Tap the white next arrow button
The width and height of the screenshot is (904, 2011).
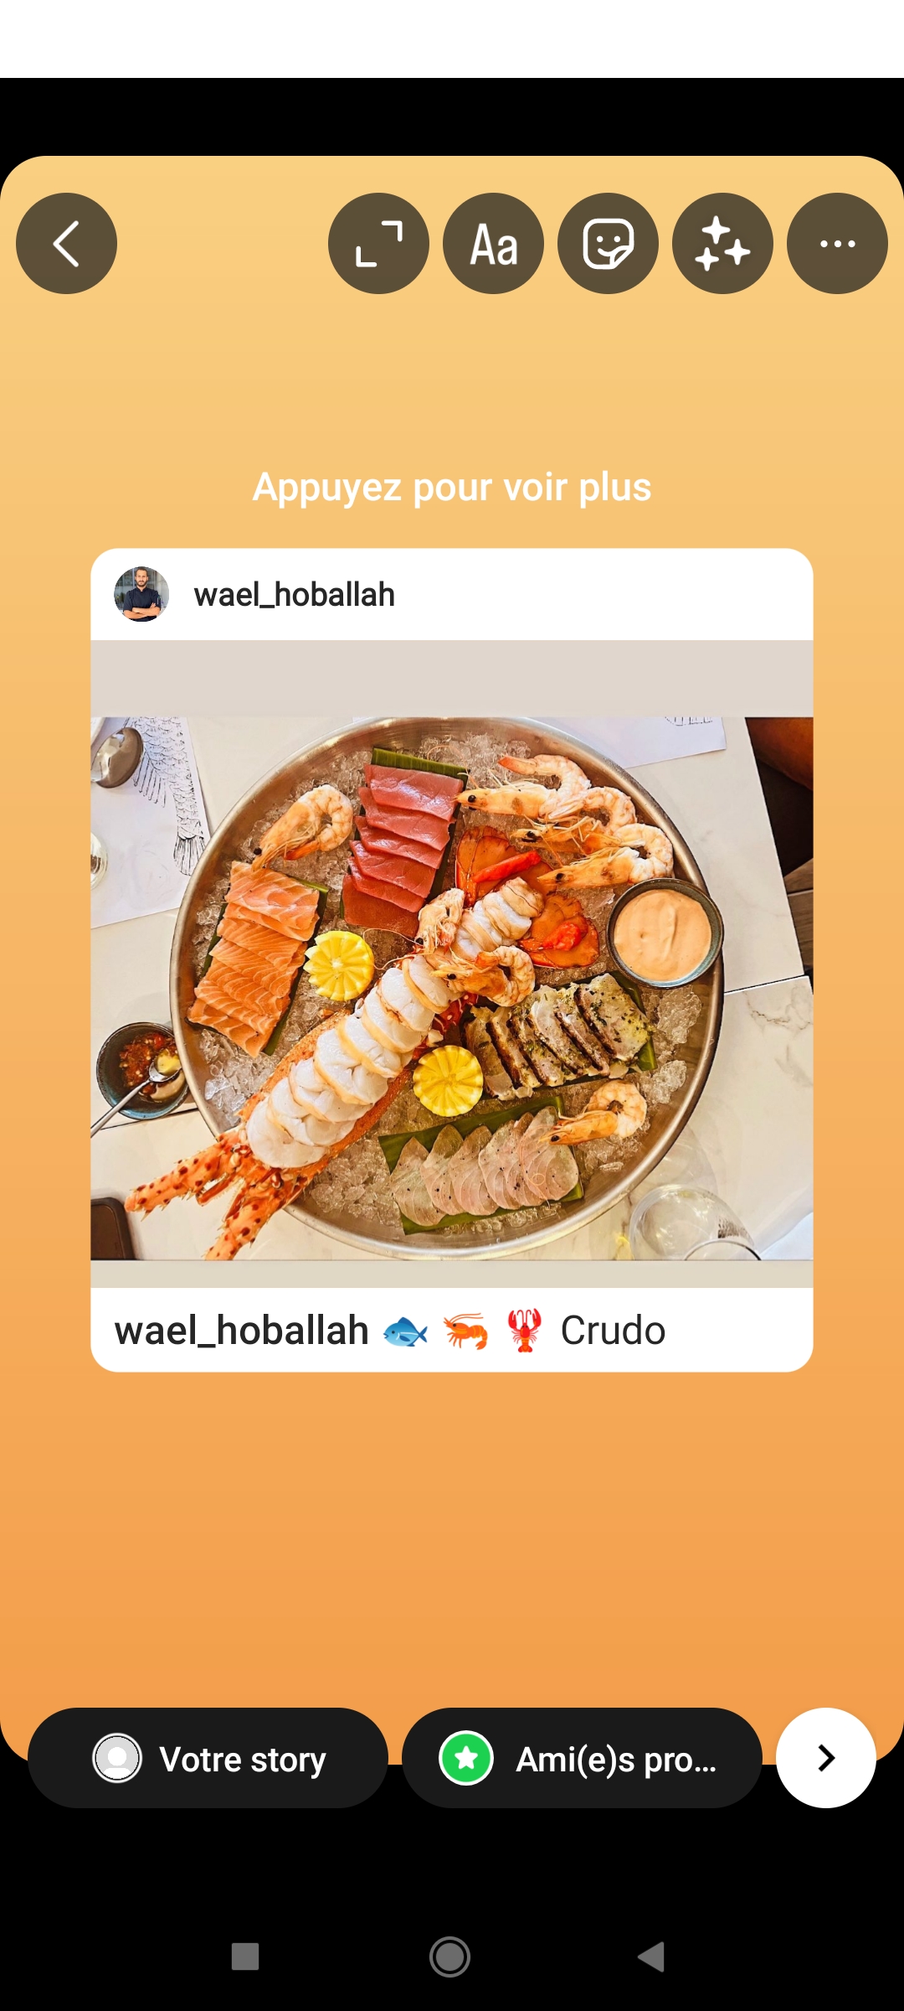(x=826, y=1758)
